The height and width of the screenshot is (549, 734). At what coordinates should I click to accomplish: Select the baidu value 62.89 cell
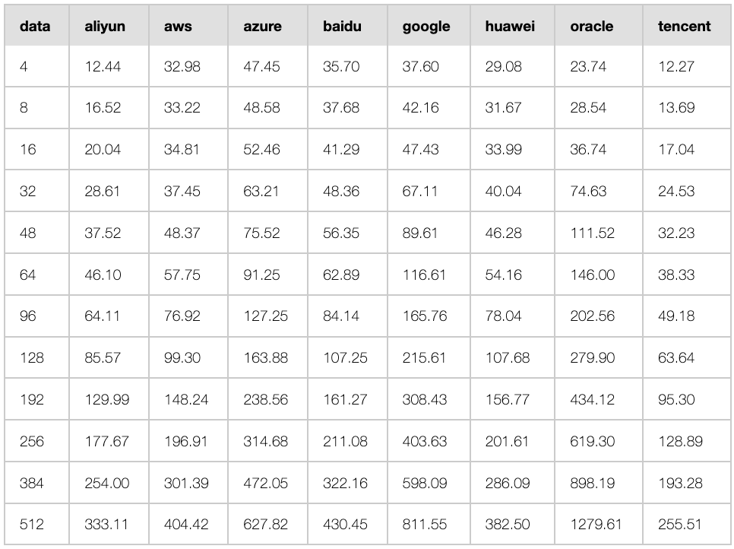pyautogui.click(x=347, y=274)
